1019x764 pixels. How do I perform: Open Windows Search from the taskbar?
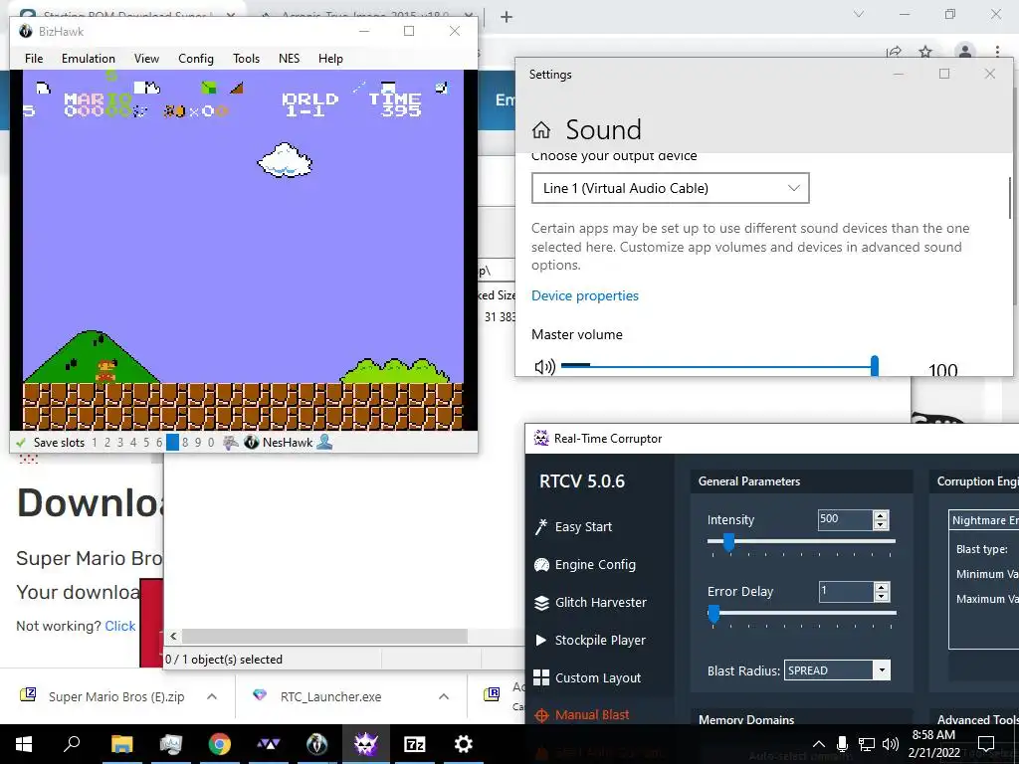[x=72, y=744]
